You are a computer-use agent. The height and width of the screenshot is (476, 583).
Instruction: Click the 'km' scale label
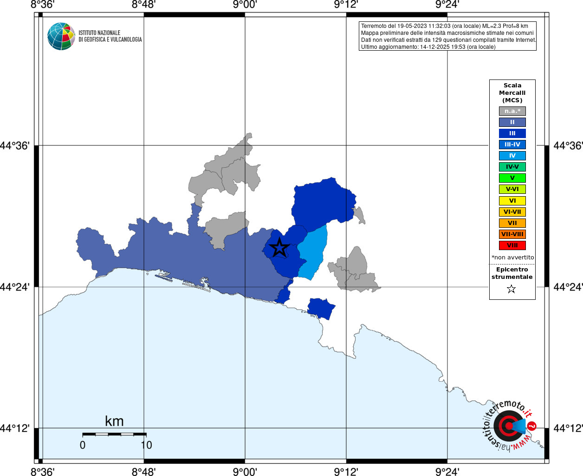tap(114, 421)
